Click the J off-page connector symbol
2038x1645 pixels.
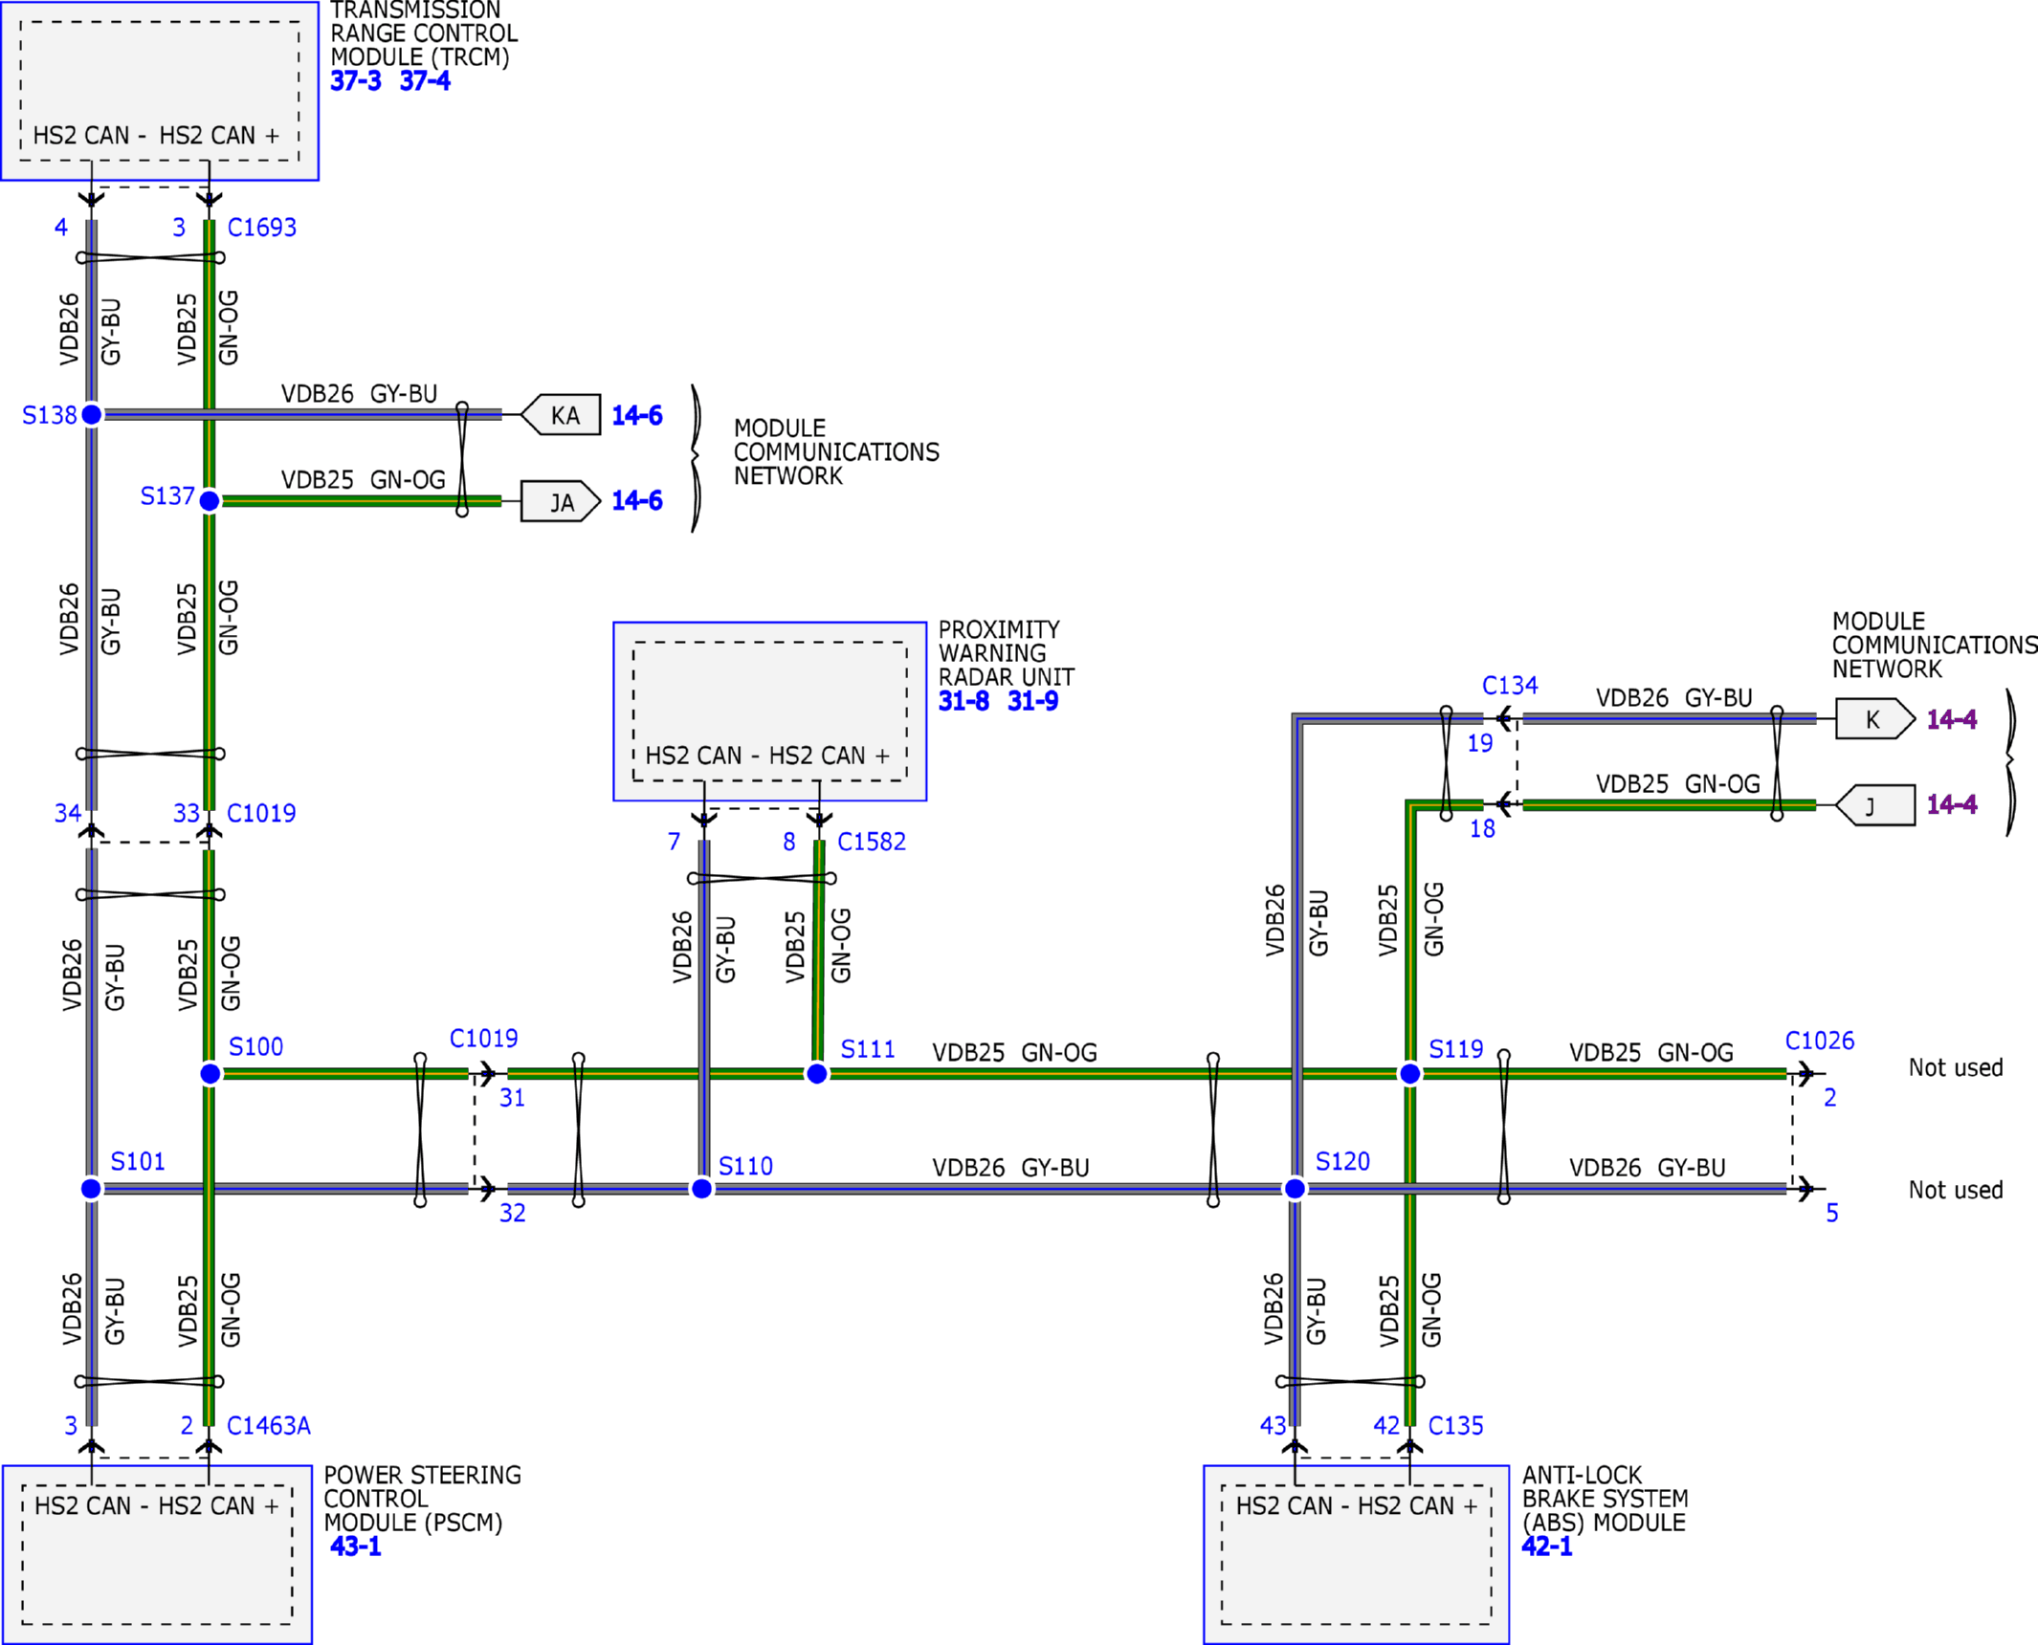click(x=1875, y=805)
